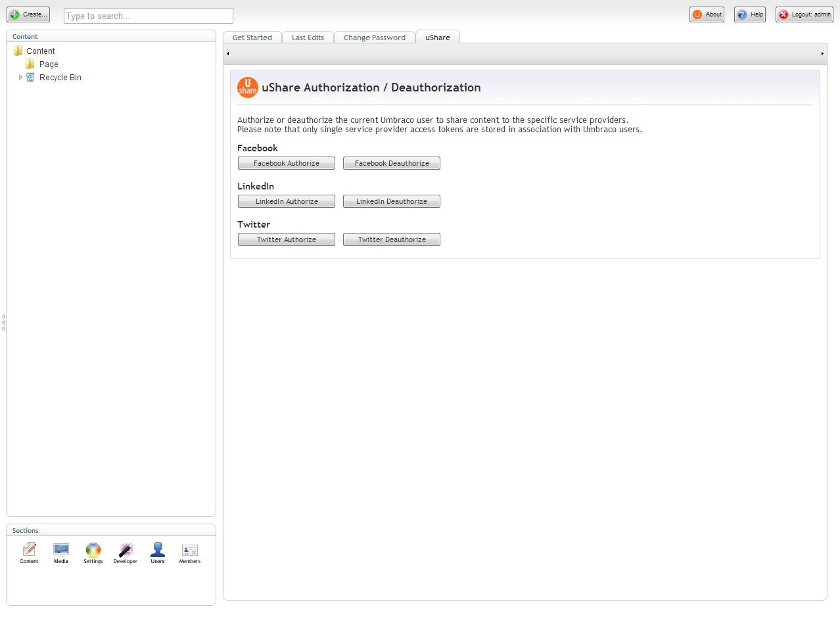
Task: Log out the admin user
Action: pos(805,14)
